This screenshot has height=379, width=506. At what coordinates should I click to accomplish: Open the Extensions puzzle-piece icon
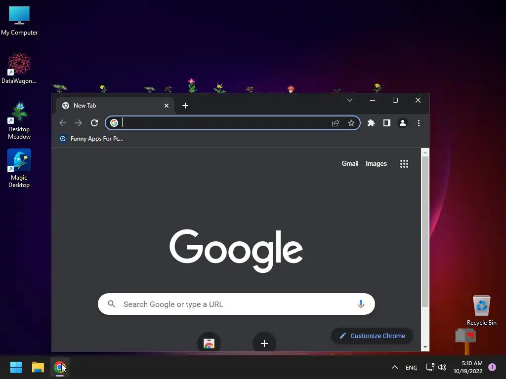point(371,123)
